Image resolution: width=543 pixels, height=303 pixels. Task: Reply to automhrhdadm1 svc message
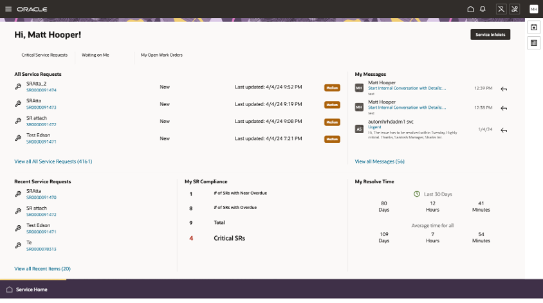click(504, 130)
